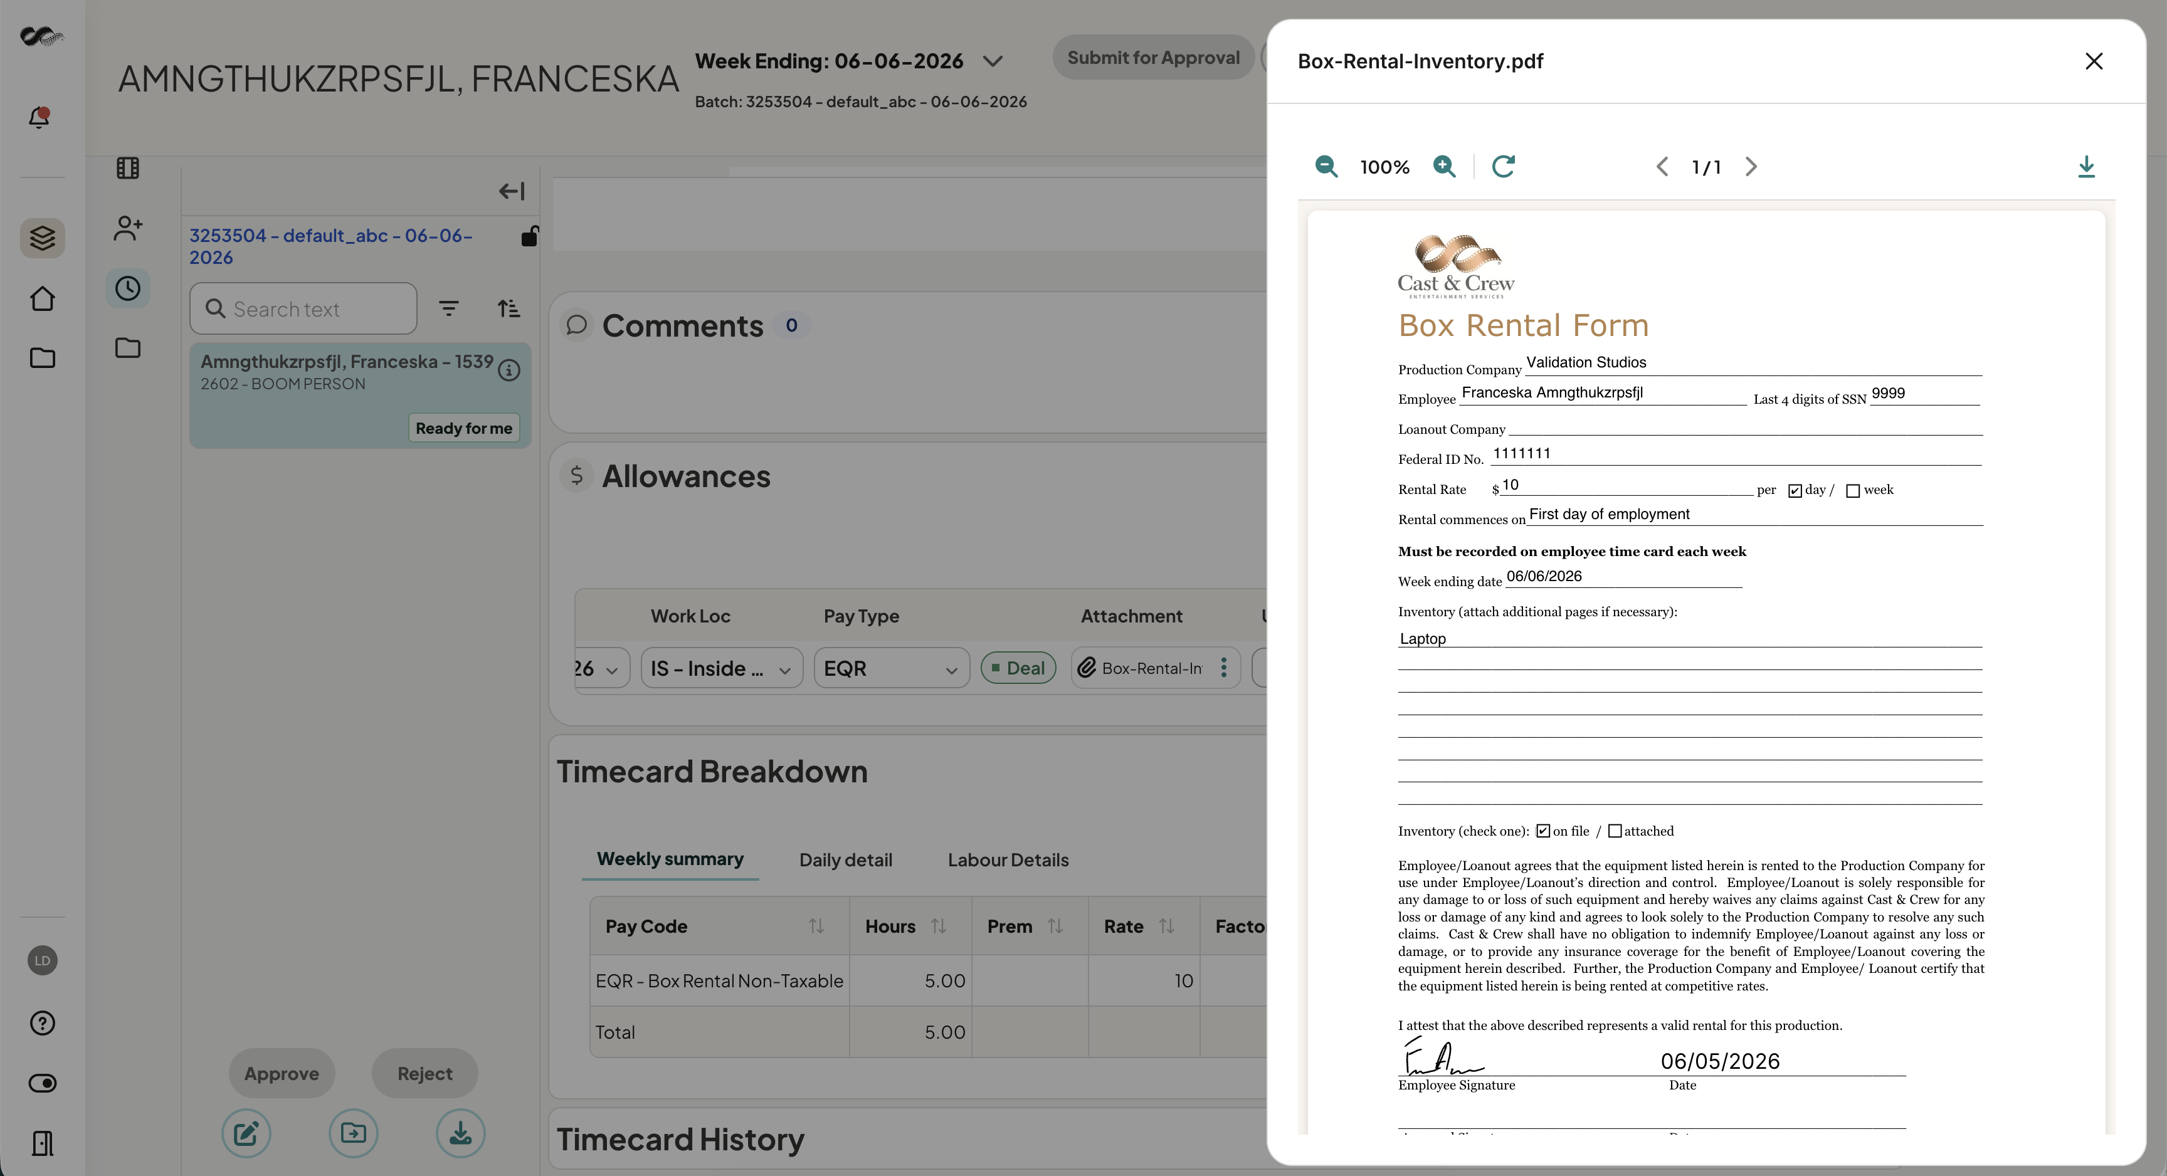Open the IS - Inside work location dropdown
The image size is (2167, 1176).
coord(722,668)
